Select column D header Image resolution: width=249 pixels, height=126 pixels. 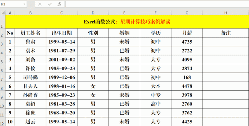pyautogui.click(x=93, y=13)
